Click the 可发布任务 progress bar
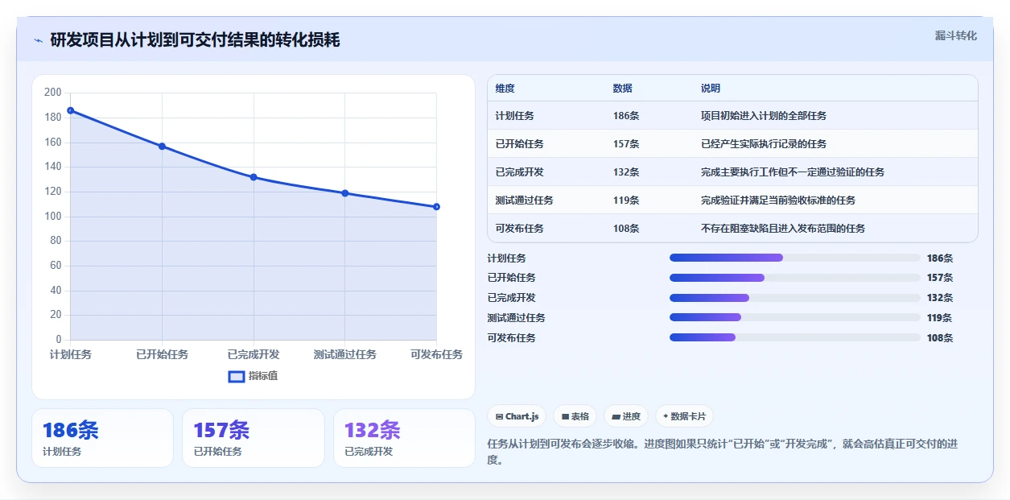Viewport: 1010px width, 500px height. [795, 337]
